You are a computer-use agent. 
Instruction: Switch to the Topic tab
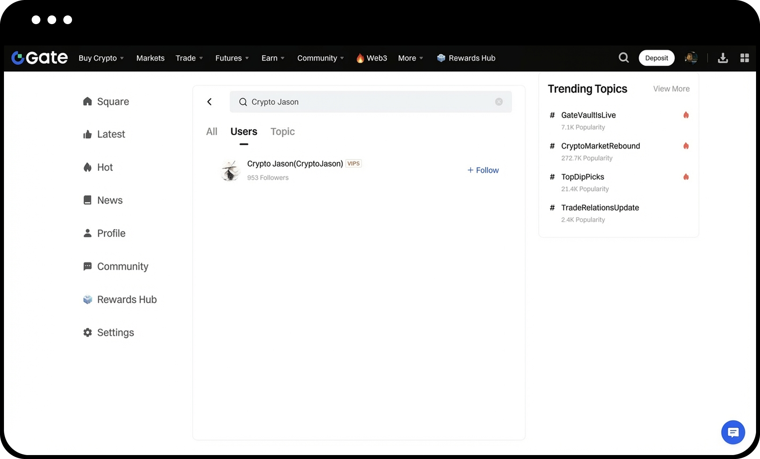[x=282, y=131]
